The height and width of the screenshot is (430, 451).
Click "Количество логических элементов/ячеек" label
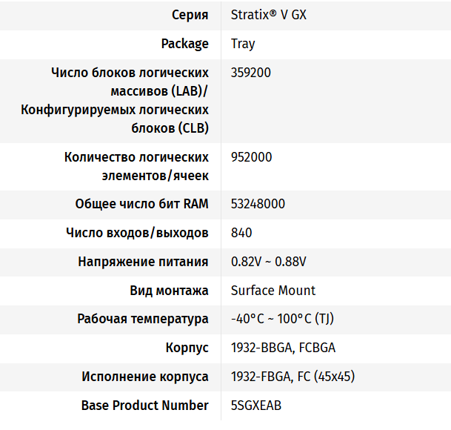point(136,166)
